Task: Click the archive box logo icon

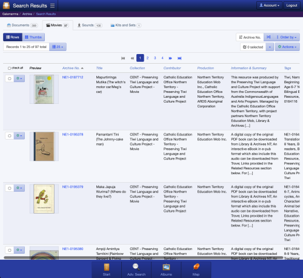Action: [x=6, y=5]
